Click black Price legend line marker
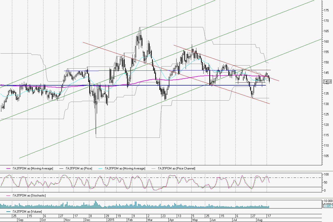 (x=62, y=168)
